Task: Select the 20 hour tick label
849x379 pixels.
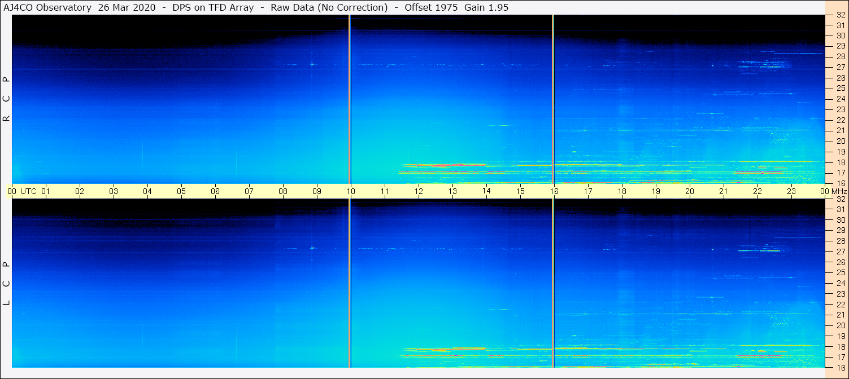Action: [690, 191]
